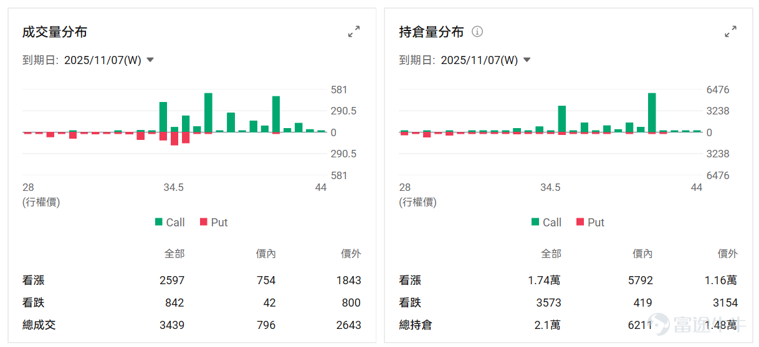Select 看跌 row label in volume table
759x347 pixels.
pos(34,303)
